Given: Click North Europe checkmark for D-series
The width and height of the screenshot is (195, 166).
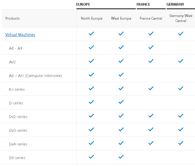Looking at the screenshot, I should (x=91, y=102).
